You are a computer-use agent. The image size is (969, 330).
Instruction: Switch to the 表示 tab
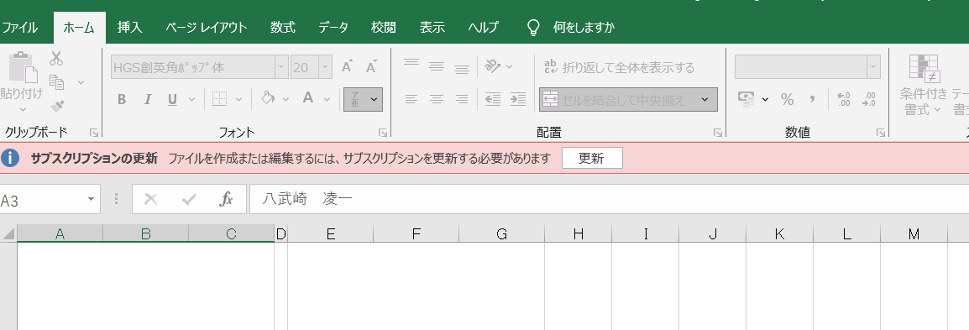click(x=432, y=27)
